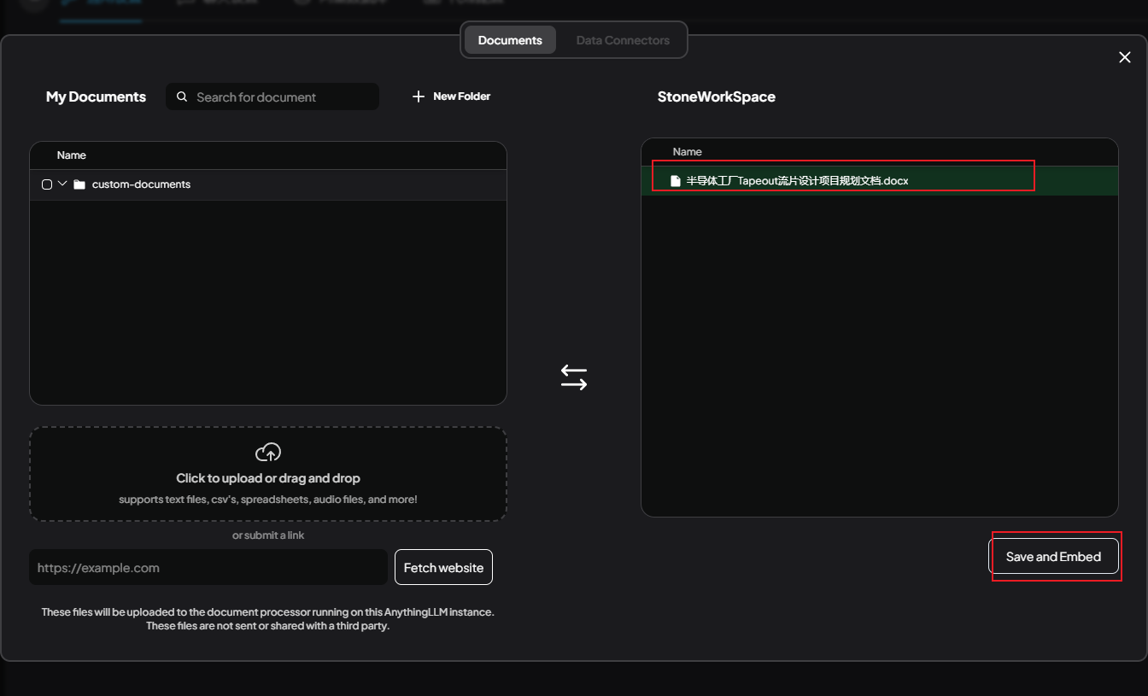Click the My Documents heading
The height and width of the screenshot is (696, 1148).
click(x=96, y=97)
